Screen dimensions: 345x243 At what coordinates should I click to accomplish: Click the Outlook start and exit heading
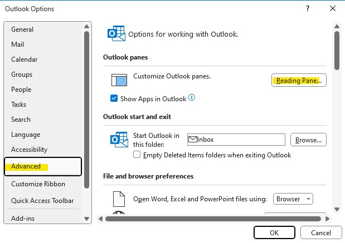[137, 117]
